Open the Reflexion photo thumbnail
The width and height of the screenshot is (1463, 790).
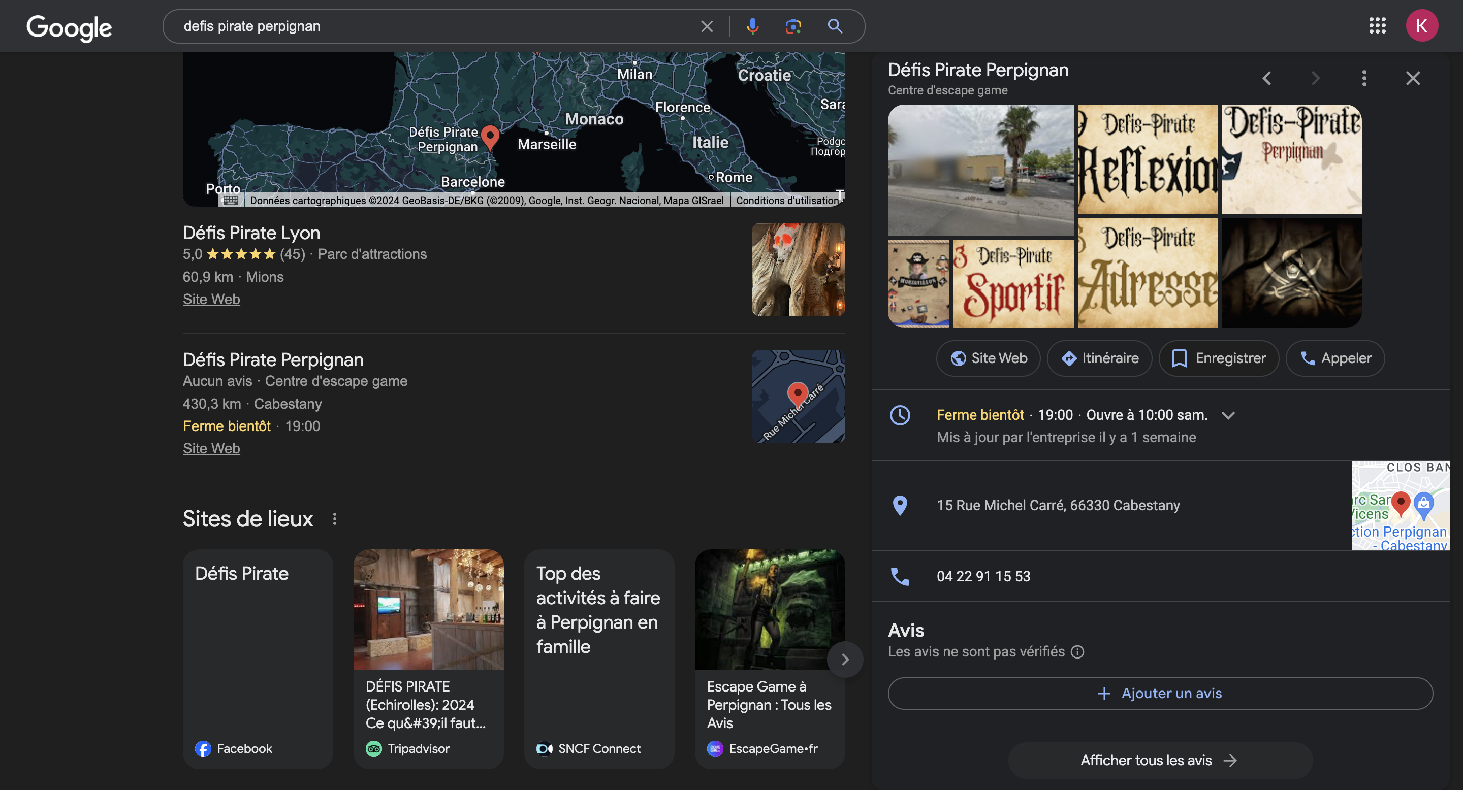1147,159
